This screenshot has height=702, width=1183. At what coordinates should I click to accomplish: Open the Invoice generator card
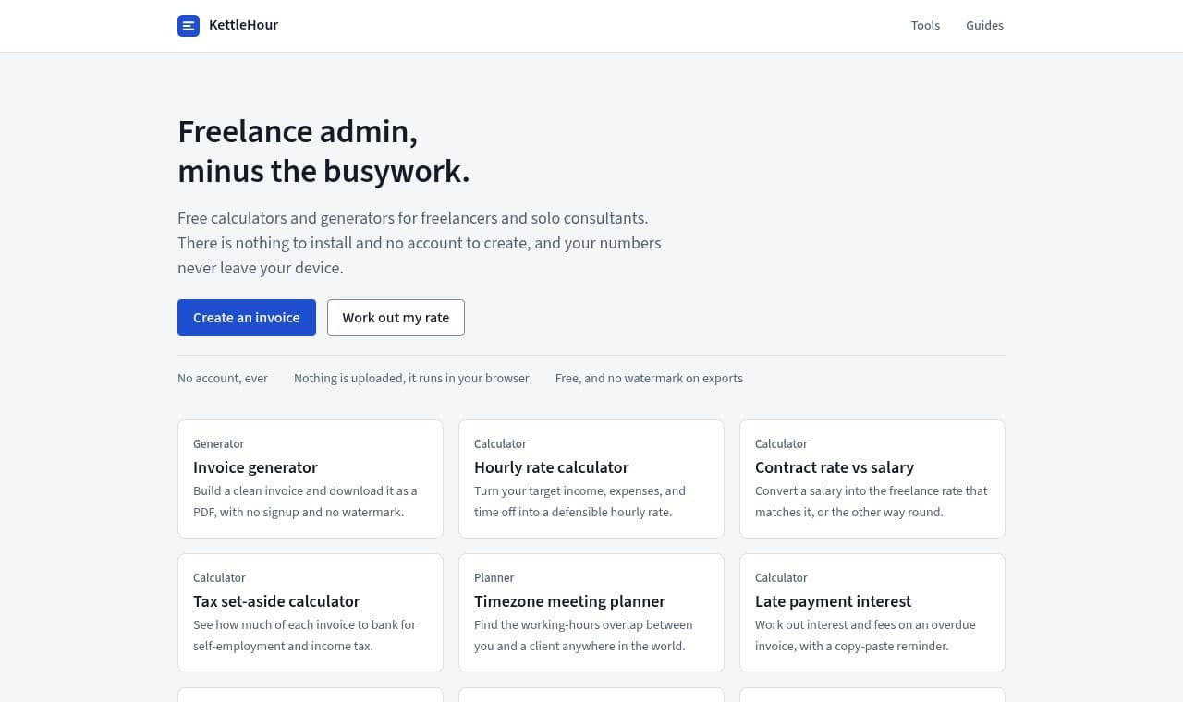(x=311, y=478)
